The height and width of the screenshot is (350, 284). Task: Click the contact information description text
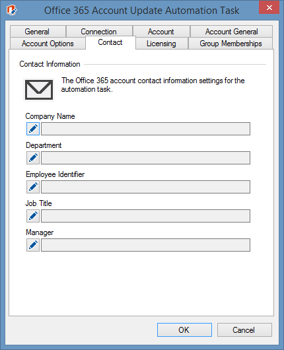pos(153,85)
